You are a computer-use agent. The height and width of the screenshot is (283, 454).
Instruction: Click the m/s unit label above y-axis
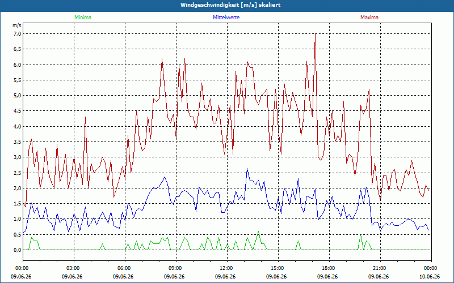click(x=17, y=25)
